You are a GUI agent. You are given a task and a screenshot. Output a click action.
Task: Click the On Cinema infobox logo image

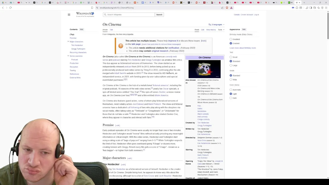tap(205, 69)
